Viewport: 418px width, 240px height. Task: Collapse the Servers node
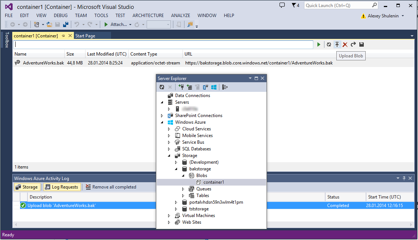[x=162, y=102]
